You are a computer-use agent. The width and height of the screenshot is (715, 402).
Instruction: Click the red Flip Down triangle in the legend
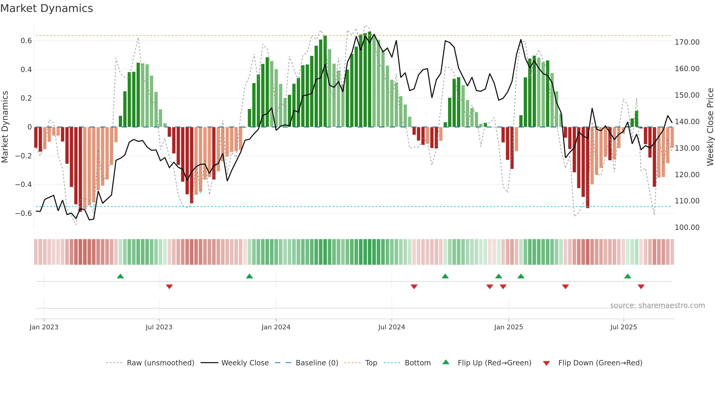click(546, 363)
